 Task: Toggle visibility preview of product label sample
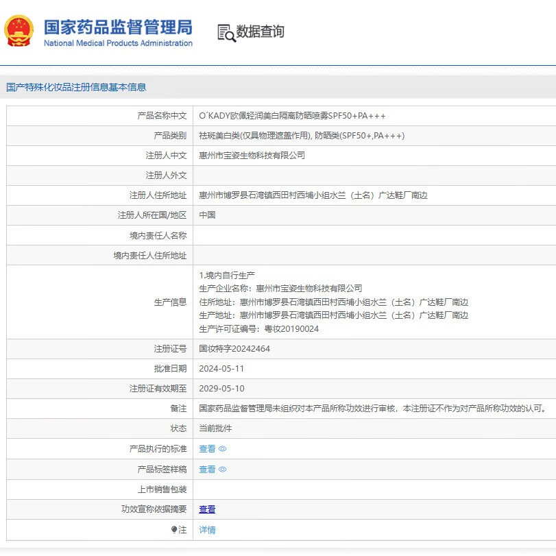point(221,470)
